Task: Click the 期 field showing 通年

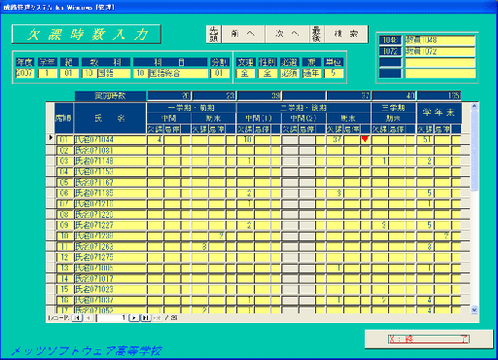Action: (311, 73)
